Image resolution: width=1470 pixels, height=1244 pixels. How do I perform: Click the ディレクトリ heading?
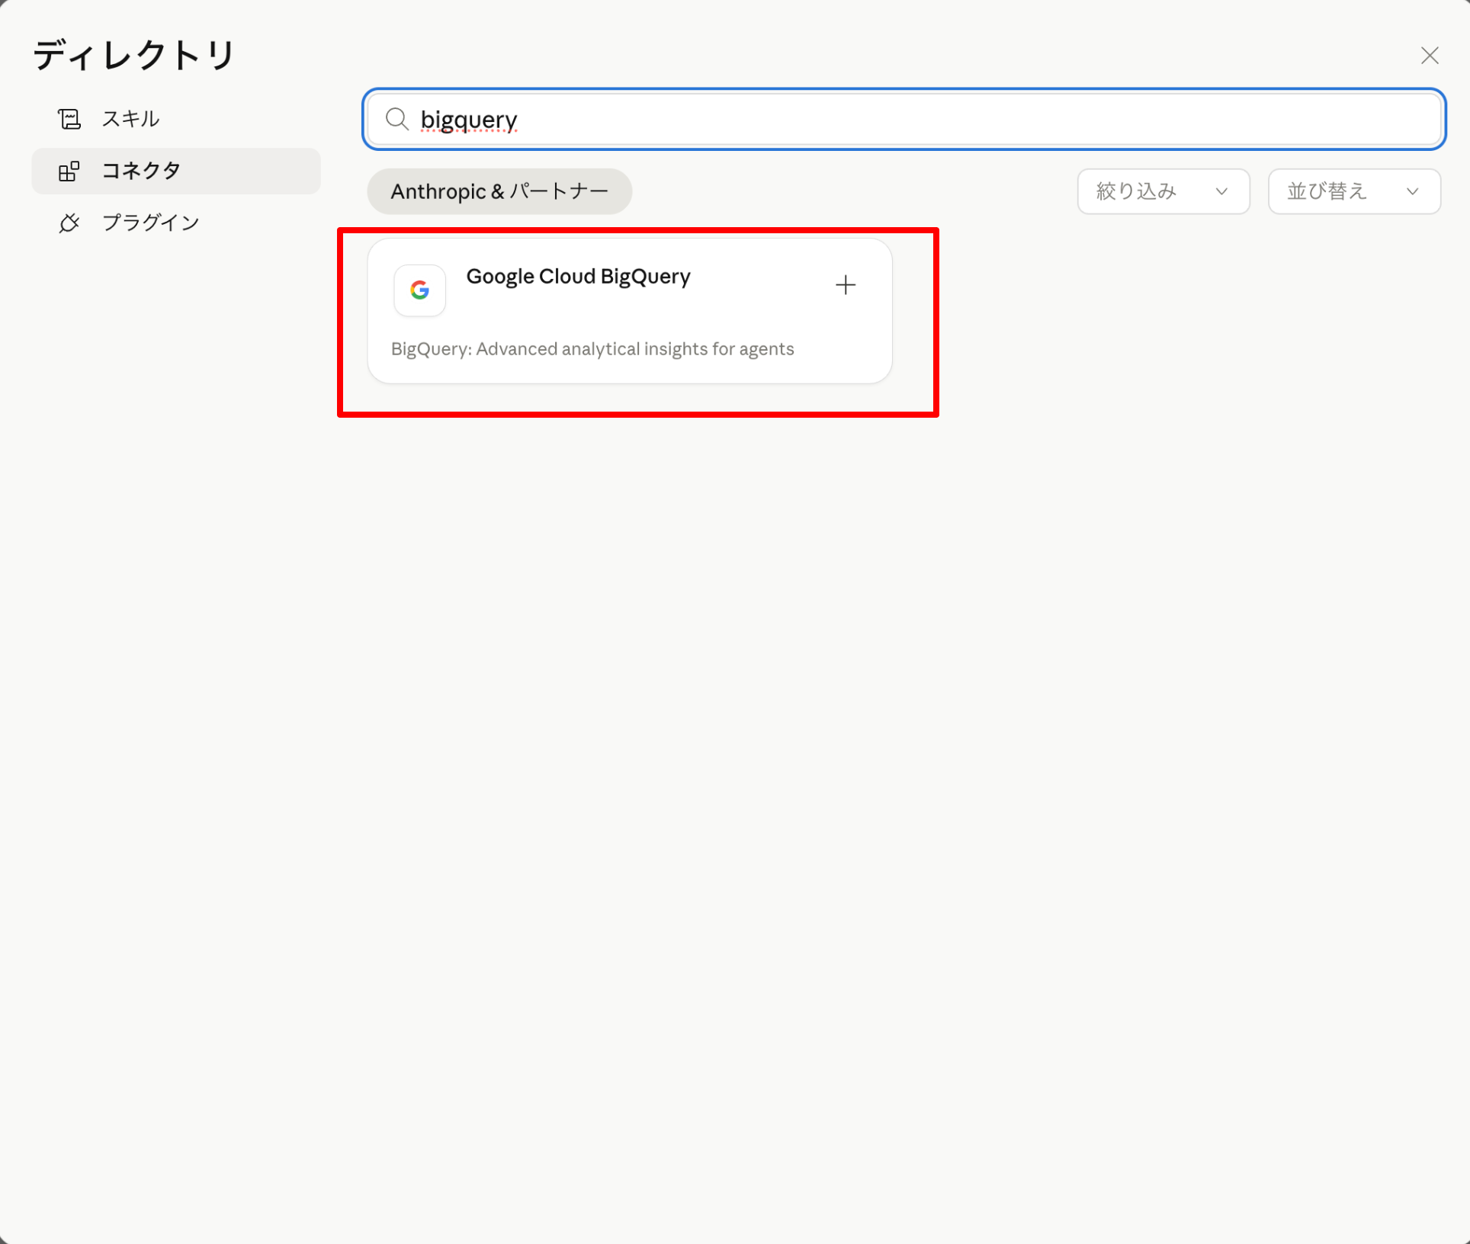pyautogui.click(x=134, y=56)
